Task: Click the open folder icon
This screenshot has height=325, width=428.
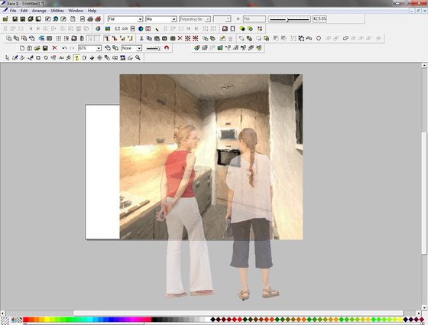Action: coord(37,48)
